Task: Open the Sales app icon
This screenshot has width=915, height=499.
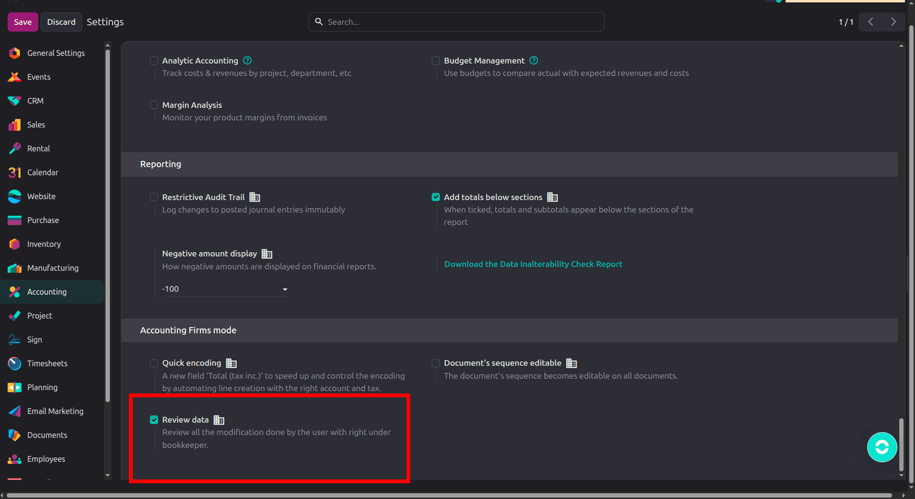Action: point(15,125)
